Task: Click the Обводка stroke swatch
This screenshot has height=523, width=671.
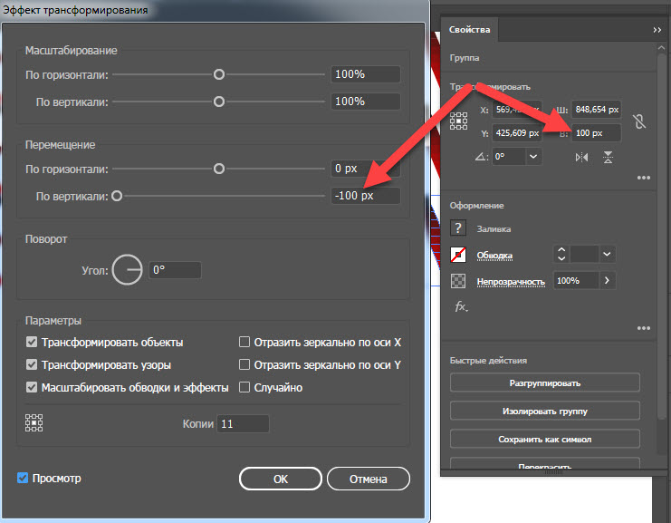Action: [458, 255]
